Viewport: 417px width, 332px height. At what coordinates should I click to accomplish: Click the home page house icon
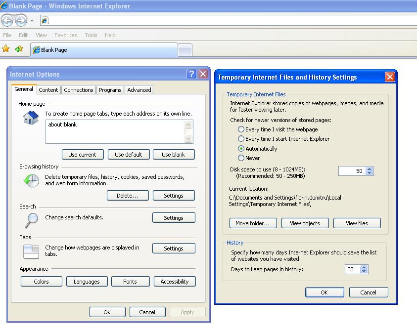pos(31,118)
